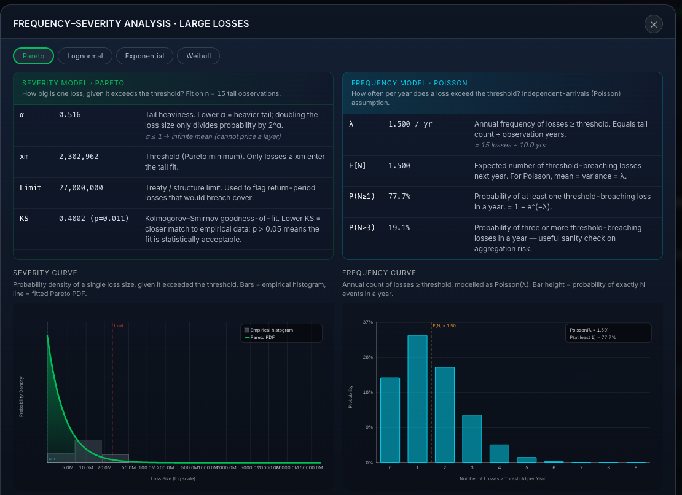Click the Poisson bar for 3 losses
The image size is (682, 495).
pyautogui.click(x=472, y=439)
